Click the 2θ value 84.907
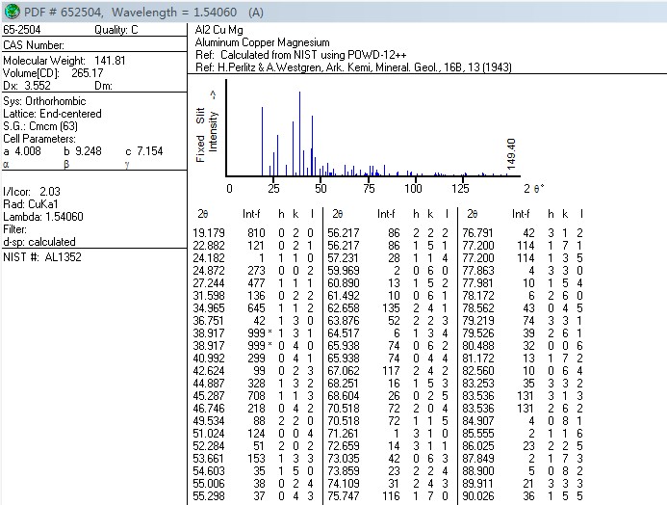Screen dimensions: 667x505 [478, 421]
